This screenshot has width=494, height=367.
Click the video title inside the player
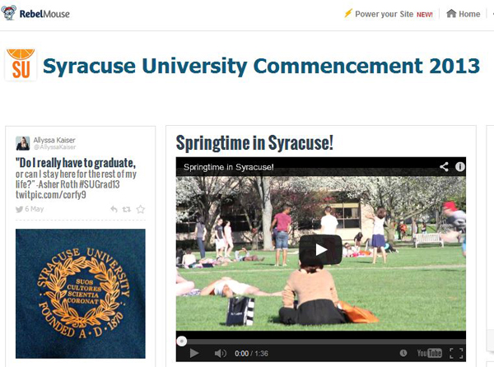(228, 167)
